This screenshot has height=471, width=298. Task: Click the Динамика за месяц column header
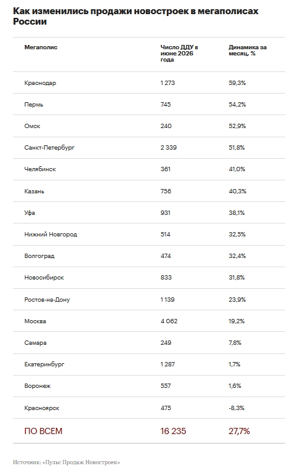coord(248,50)
